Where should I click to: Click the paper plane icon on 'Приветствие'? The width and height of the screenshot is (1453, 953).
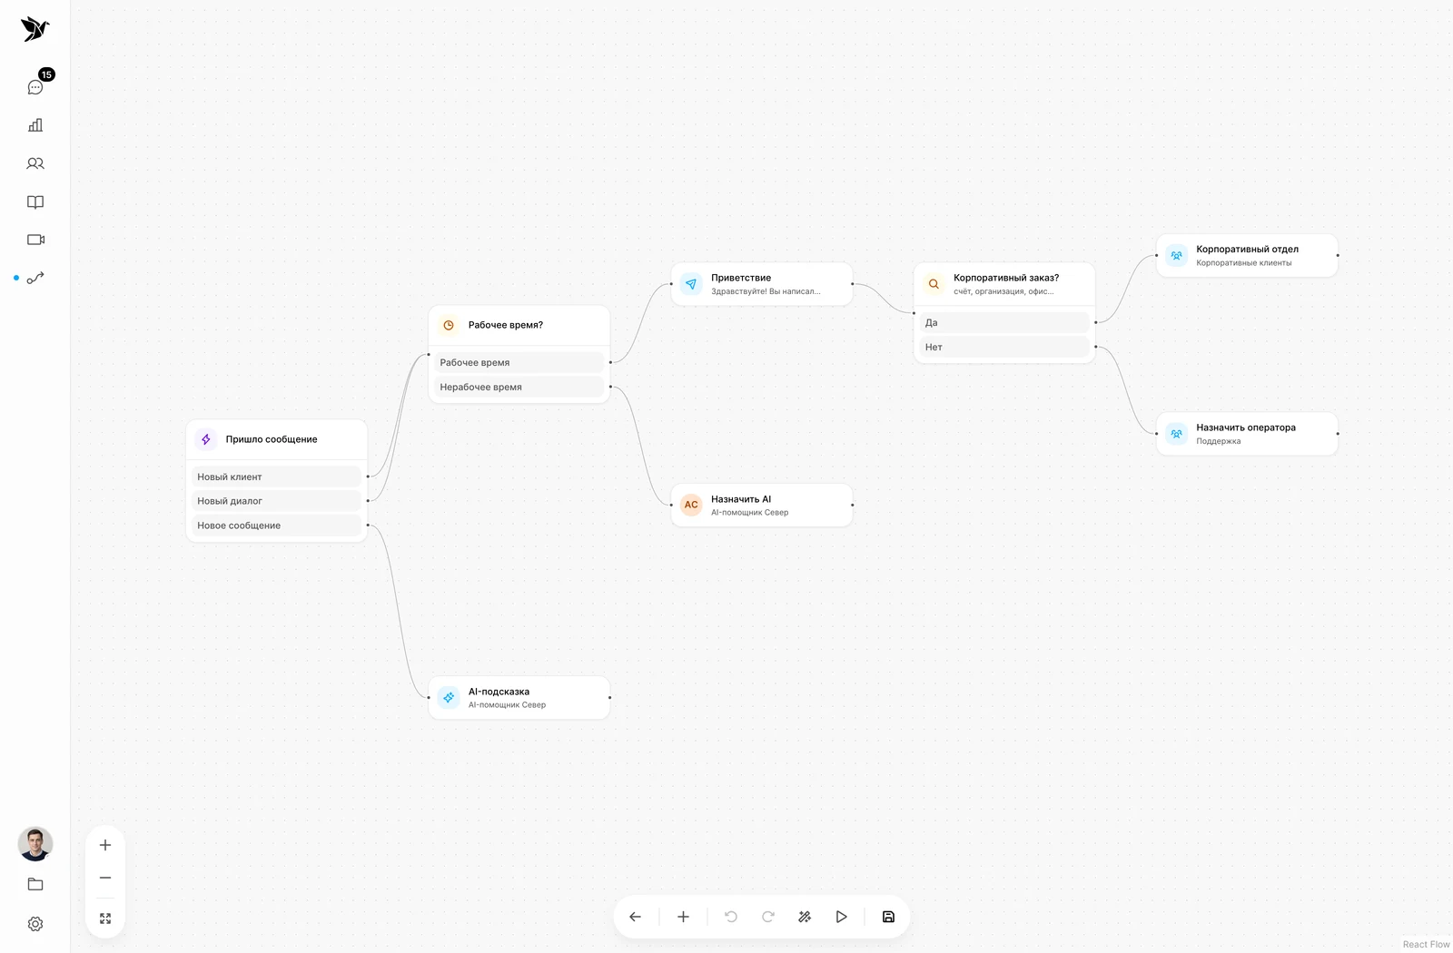(x=691, y=284)
